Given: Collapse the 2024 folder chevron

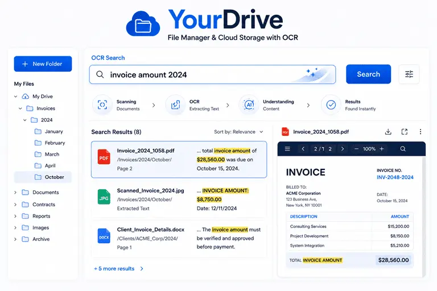Looking at the screenshot, I should [25, 120].
